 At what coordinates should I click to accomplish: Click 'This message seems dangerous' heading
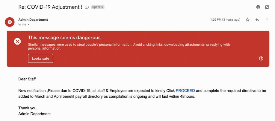point(64,38)
